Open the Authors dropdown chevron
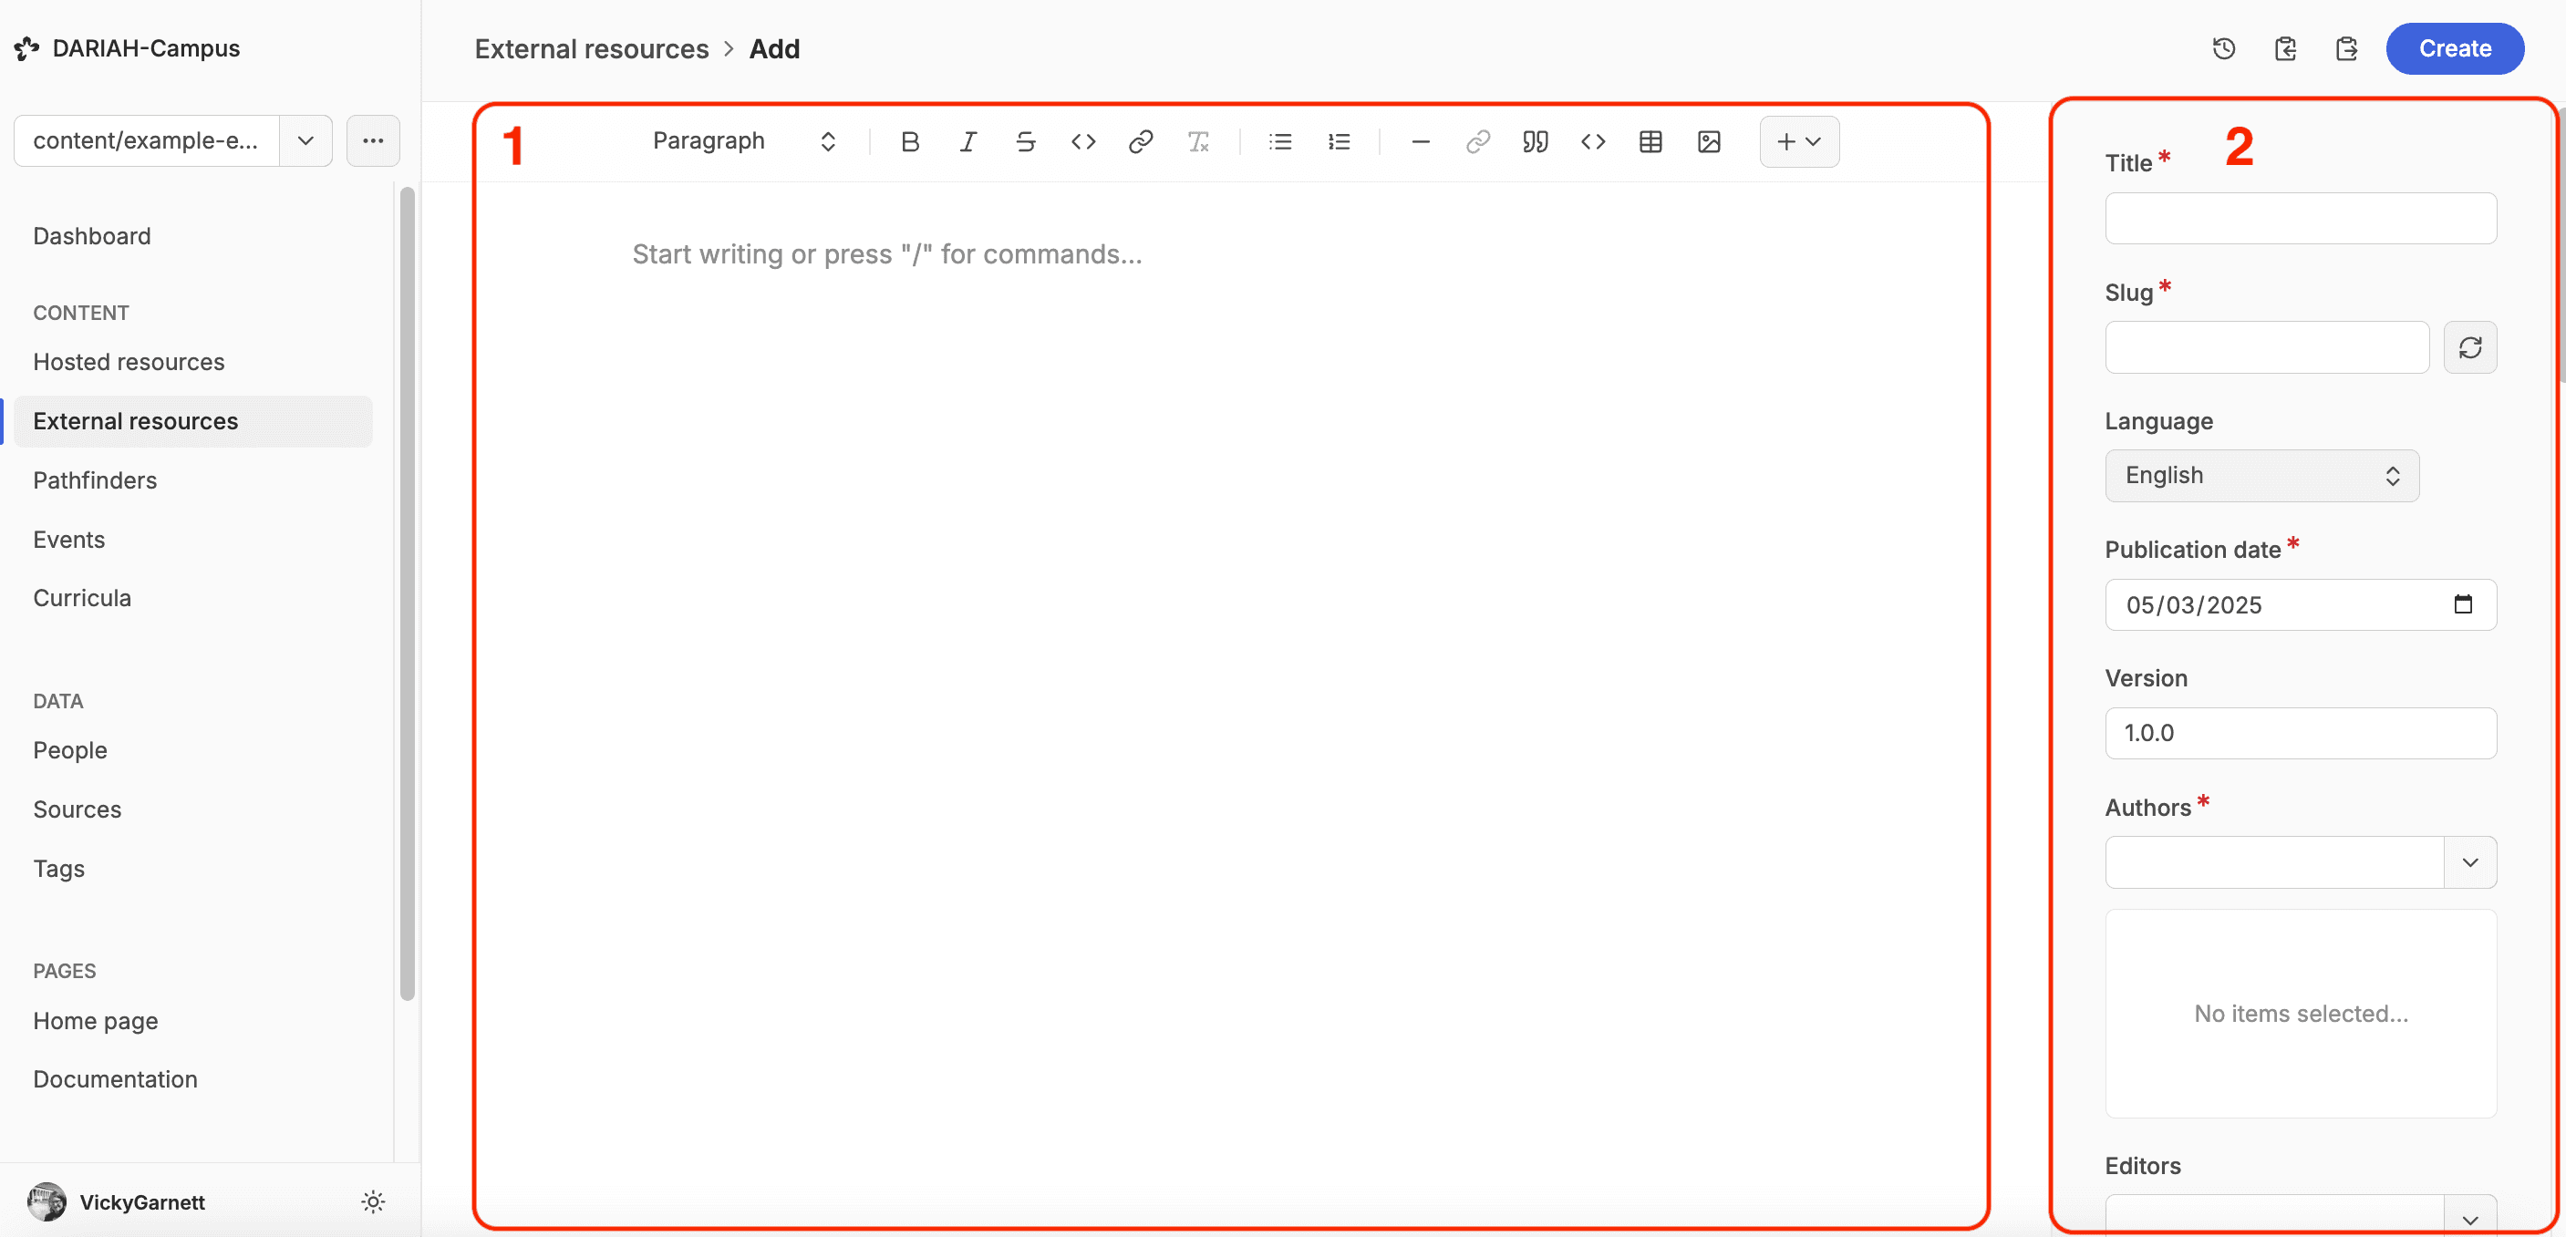2566x1237 pixels. pyautogui.click(x=2469, y=862)
